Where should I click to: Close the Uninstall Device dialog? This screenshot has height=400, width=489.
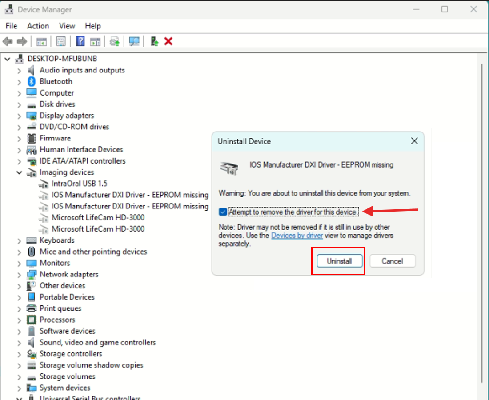click(x=414, y=141)
